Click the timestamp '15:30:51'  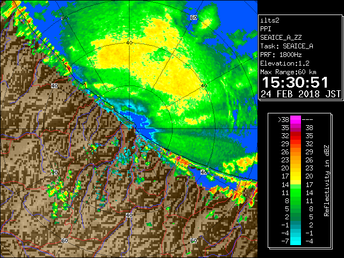click(295, 82)
